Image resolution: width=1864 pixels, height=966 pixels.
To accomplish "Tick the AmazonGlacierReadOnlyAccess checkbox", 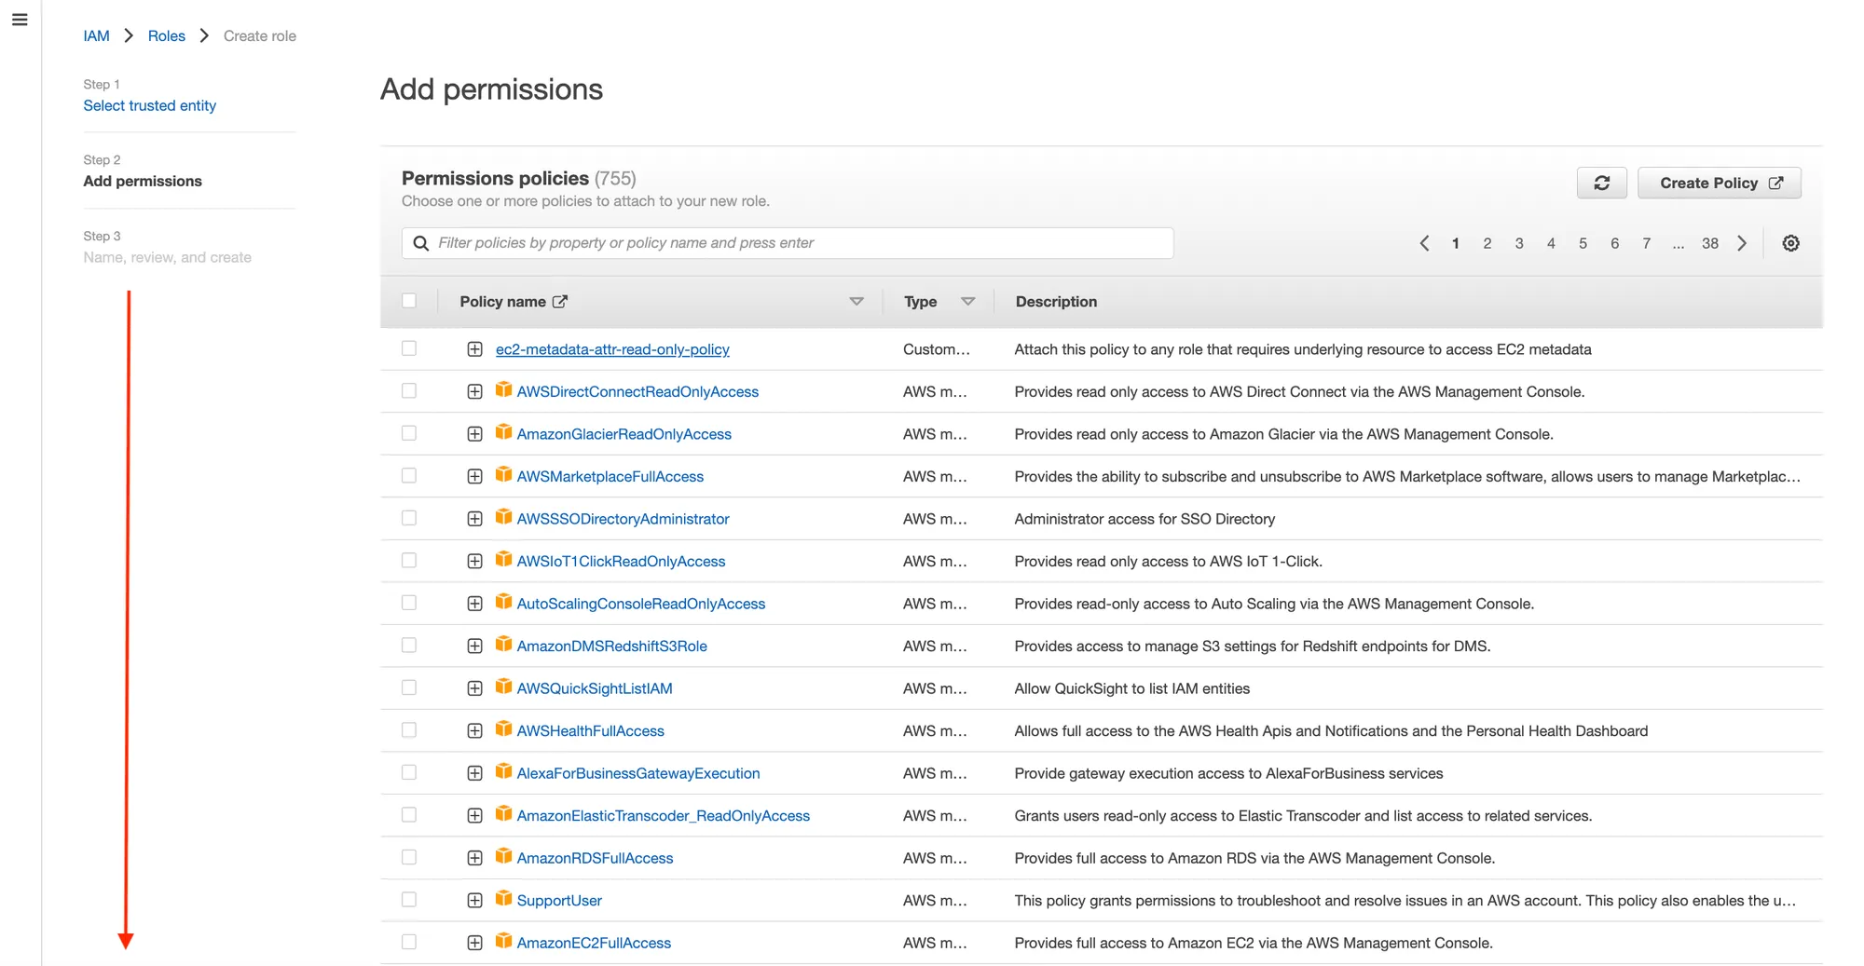I will click(409, 433).
